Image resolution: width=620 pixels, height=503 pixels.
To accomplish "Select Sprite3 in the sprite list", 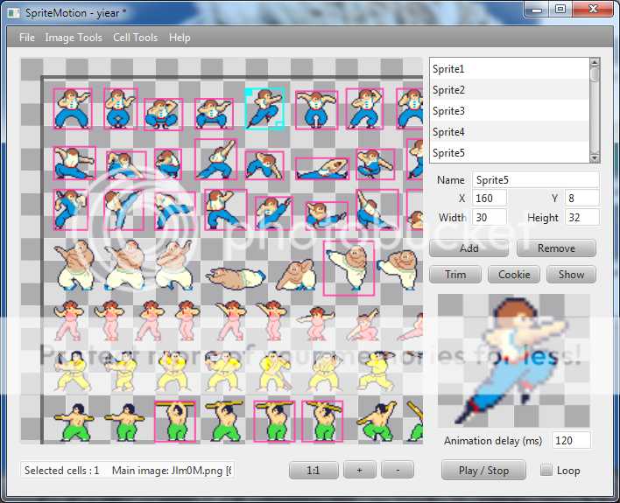I will pyautogui.click(x=510, y=110).
